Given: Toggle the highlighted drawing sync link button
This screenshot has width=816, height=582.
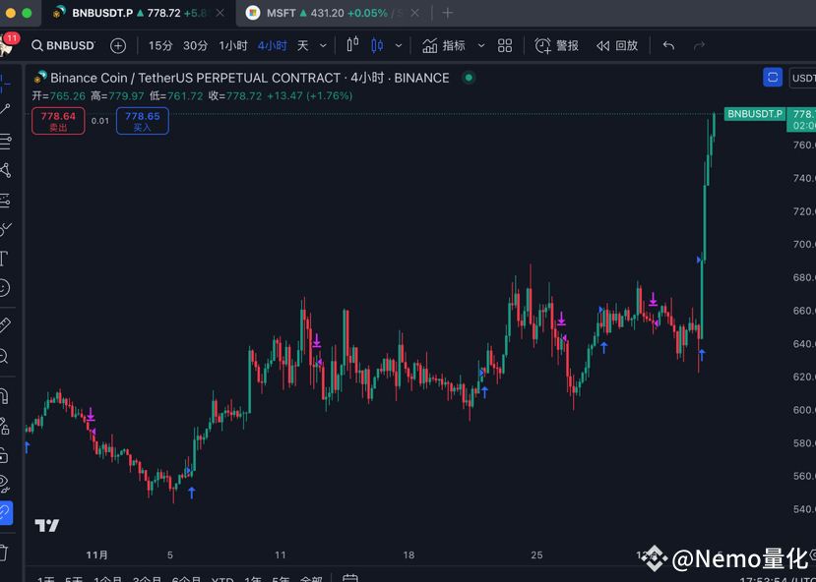Looking at the screenshot, I should point(6,513).
